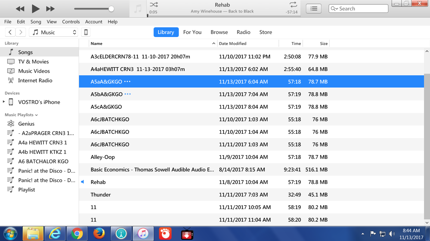This screenshot has width=430, height=241.
Task: Open the Help menu
Action: [112, 22]
